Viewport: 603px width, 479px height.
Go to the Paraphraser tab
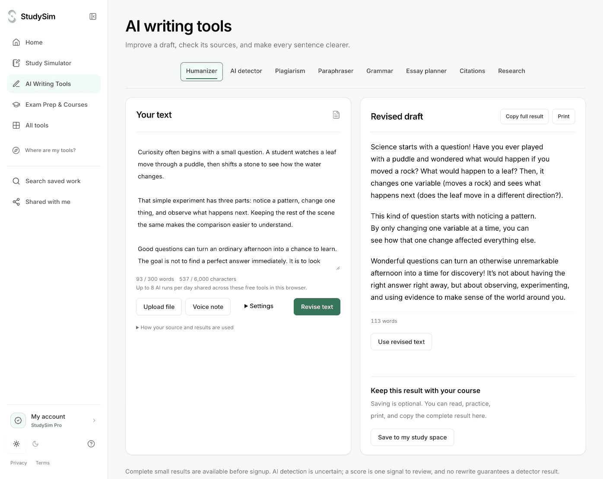coord(336,71)
